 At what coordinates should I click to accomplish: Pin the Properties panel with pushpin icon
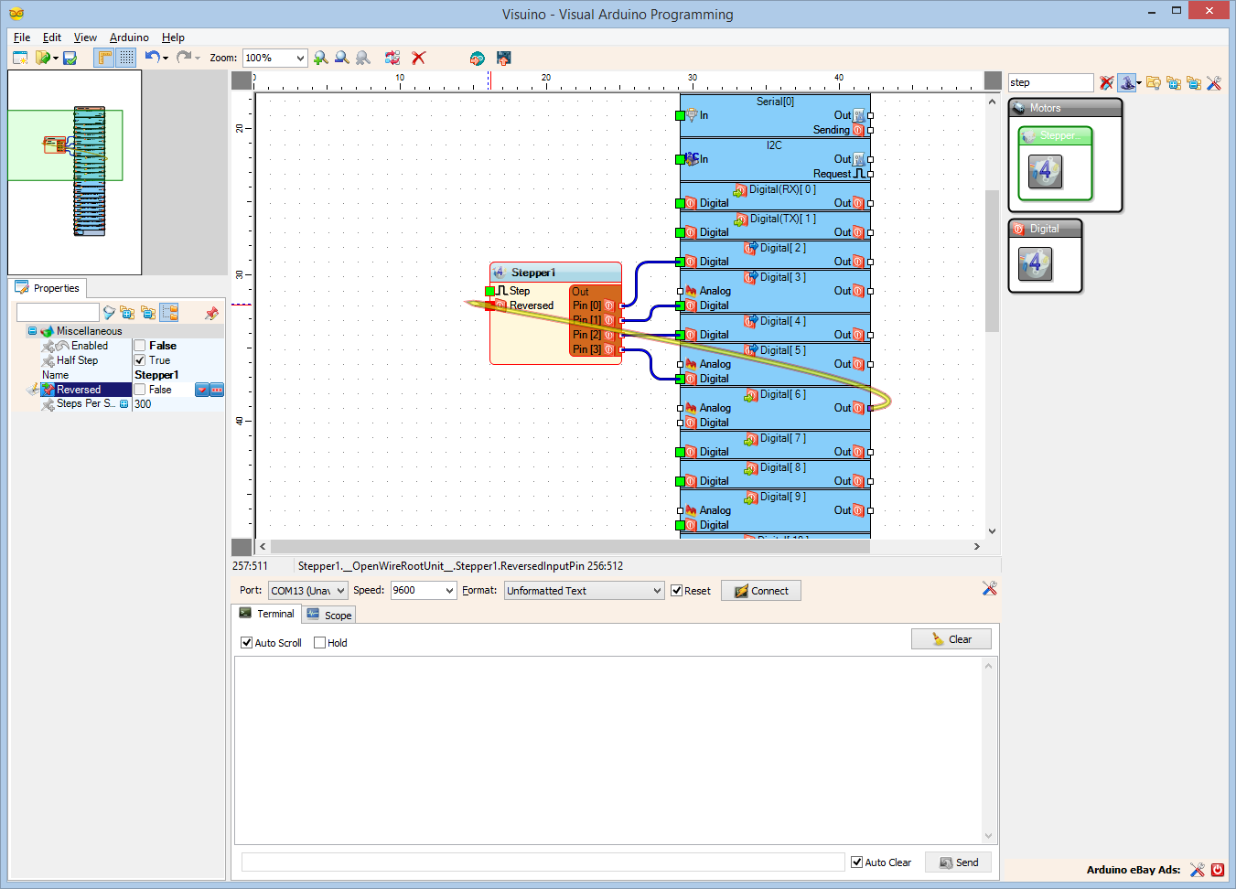click(210, 314)
